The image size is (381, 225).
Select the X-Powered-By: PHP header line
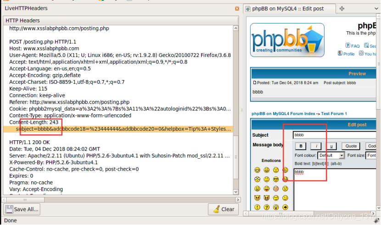53,162
